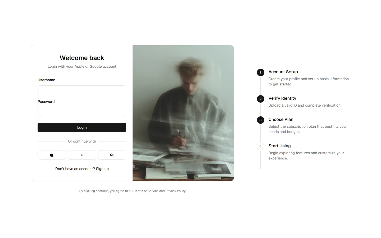Click the Start Using step title

[x=280, y=146]
